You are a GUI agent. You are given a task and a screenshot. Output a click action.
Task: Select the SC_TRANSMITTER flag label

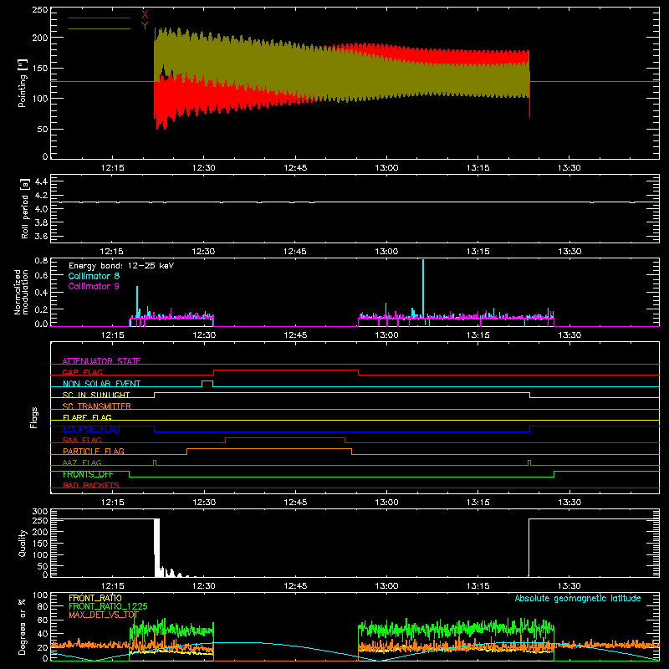pyautogui.click(x=96, y=406)
